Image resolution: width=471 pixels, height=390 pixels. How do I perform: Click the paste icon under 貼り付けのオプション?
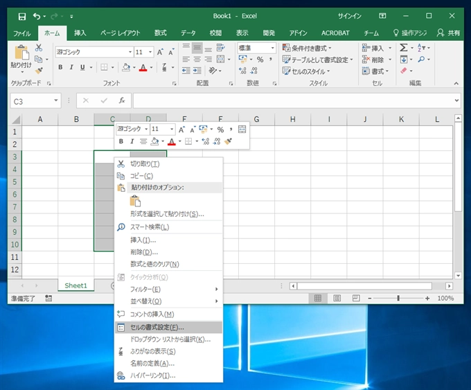[135, 201]
